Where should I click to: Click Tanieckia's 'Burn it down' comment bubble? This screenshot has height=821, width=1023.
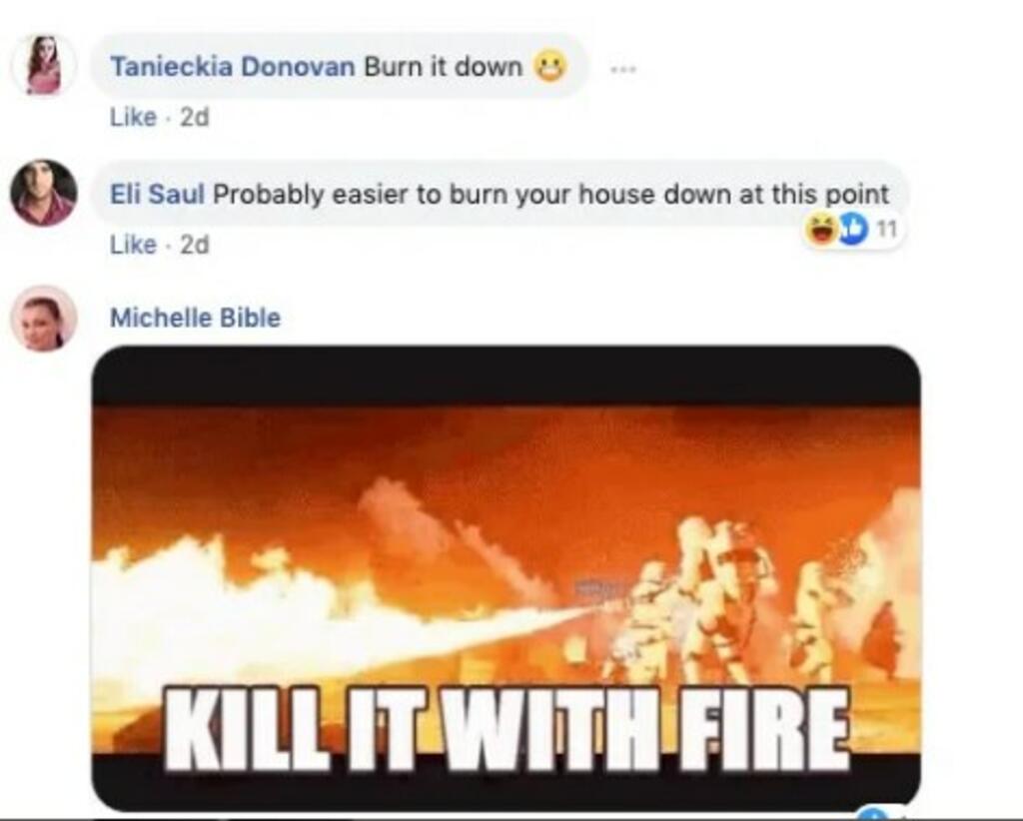coord(340,67)
